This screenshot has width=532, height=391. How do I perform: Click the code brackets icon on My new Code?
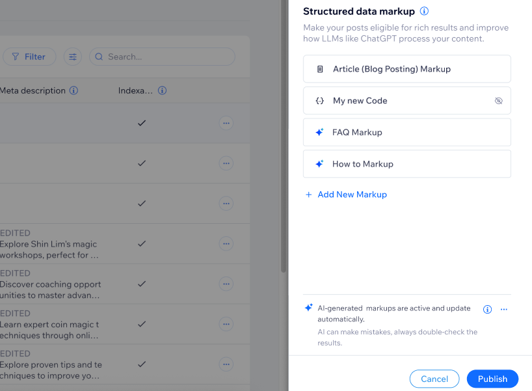319,100
